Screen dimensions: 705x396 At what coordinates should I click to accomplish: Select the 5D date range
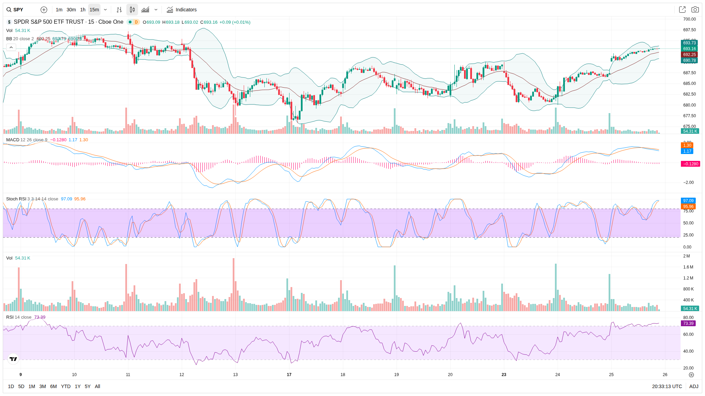[21, 386]
